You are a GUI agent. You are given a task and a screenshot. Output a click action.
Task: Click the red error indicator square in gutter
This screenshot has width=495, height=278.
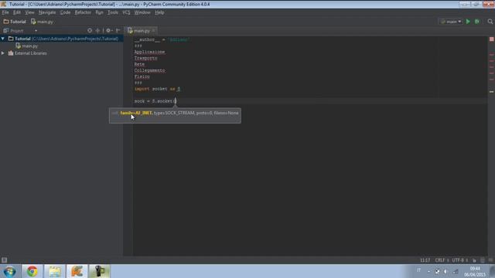pos(492,39)
